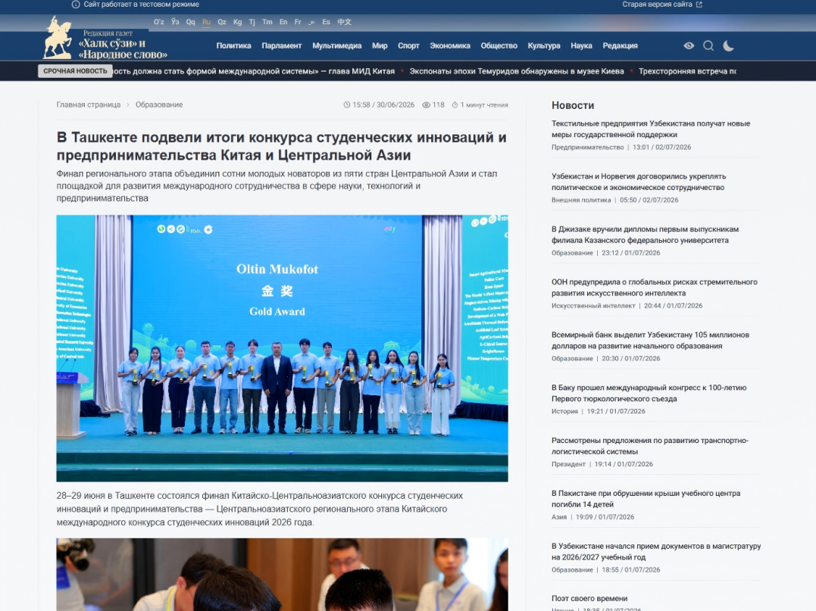Switch language to Arabic
The width and height of the screenshot is (816, 611).
pos(311,22)
